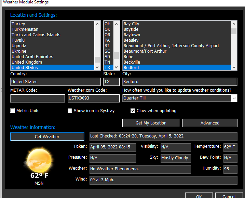This screenshot has width=245, height=198.
Task: Confirm settings with the OK button
Action: click(x=199, y=196)
